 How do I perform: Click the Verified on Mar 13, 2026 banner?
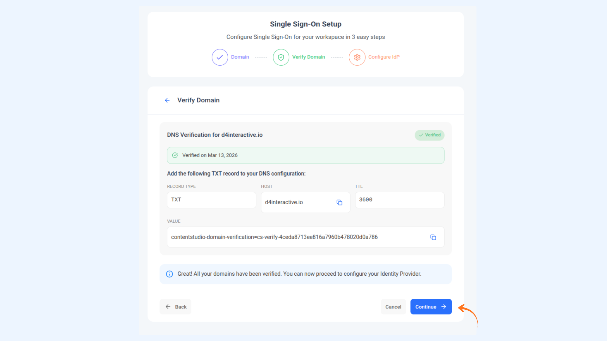tap(305, 155)
